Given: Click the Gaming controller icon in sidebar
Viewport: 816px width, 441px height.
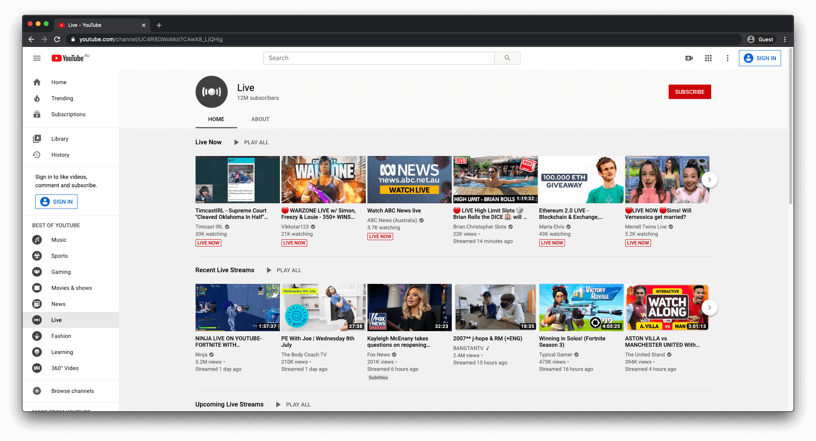Looking at the screenshot, I should (x=37, y=271).
